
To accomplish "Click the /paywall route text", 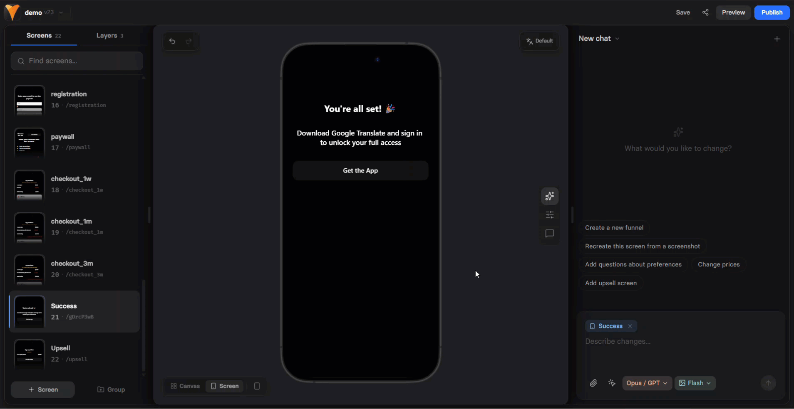I will pyautogui.click(x=78, y=148).
